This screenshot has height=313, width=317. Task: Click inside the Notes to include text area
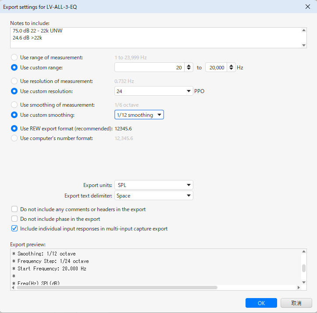click(x=156, y=38)
